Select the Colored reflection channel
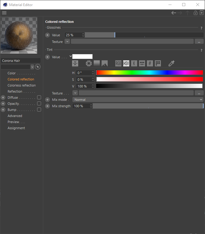This screenshot has height=234, width=205. click(x=21, y=79)
